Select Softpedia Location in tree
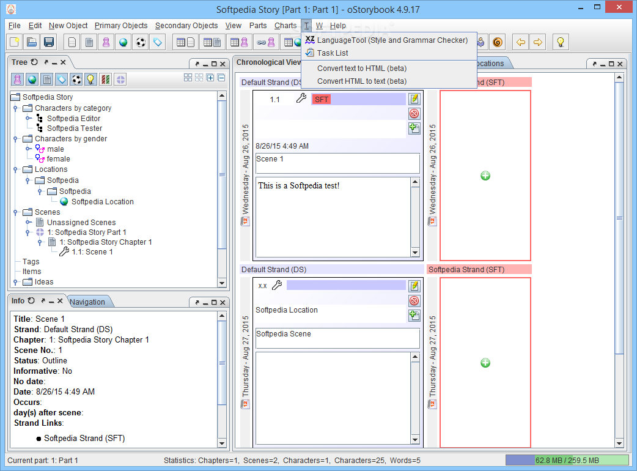The height and width of the screenshot is (471, 637). [x=102, y=202]
